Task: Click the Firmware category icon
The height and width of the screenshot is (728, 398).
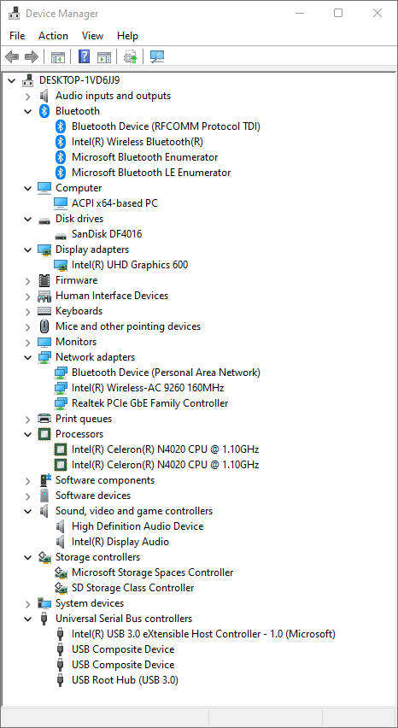Action: pos(44,280)
